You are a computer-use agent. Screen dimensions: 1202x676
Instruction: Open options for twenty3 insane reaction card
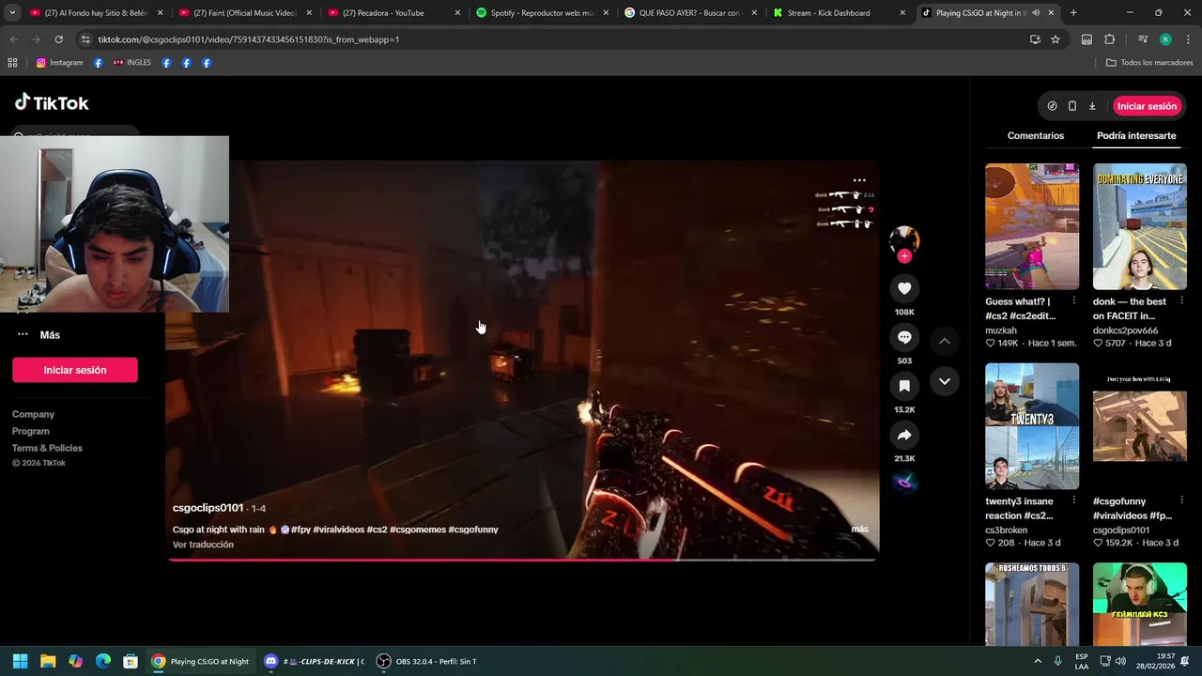pyautogui.click(x=1074, y=501)
